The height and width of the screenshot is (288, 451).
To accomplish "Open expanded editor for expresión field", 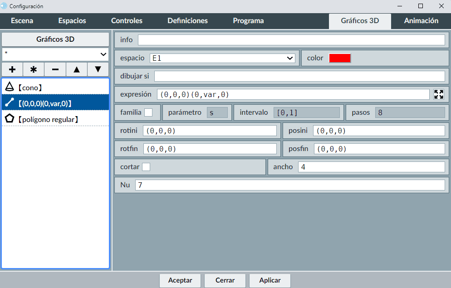I will coord(438,94).
